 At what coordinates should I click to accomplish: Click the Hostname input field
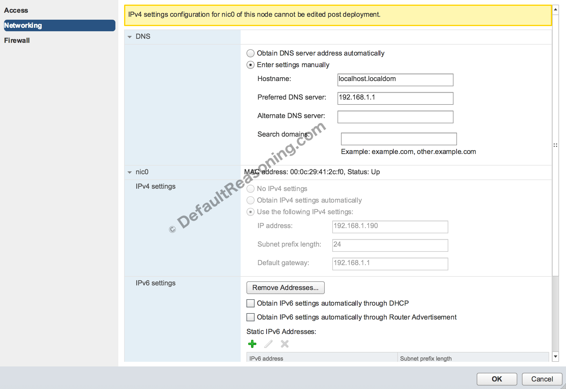(x=395, y=80)
